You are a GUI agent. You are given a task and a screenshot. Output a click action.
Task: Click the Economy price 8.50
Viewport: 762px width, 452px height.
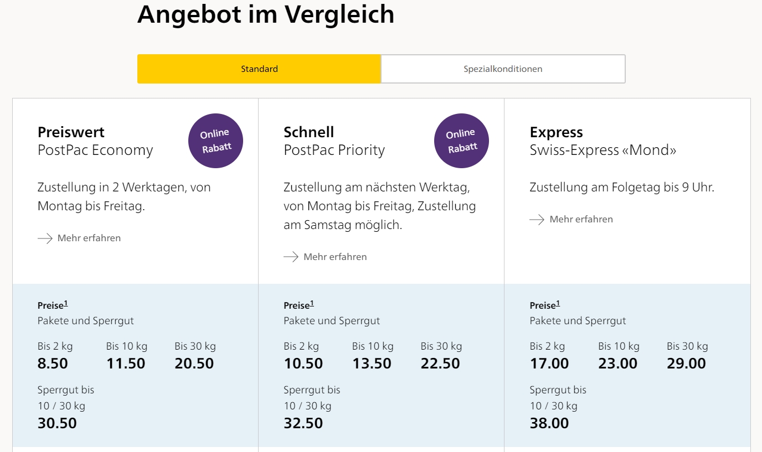(x=53, y=363)
